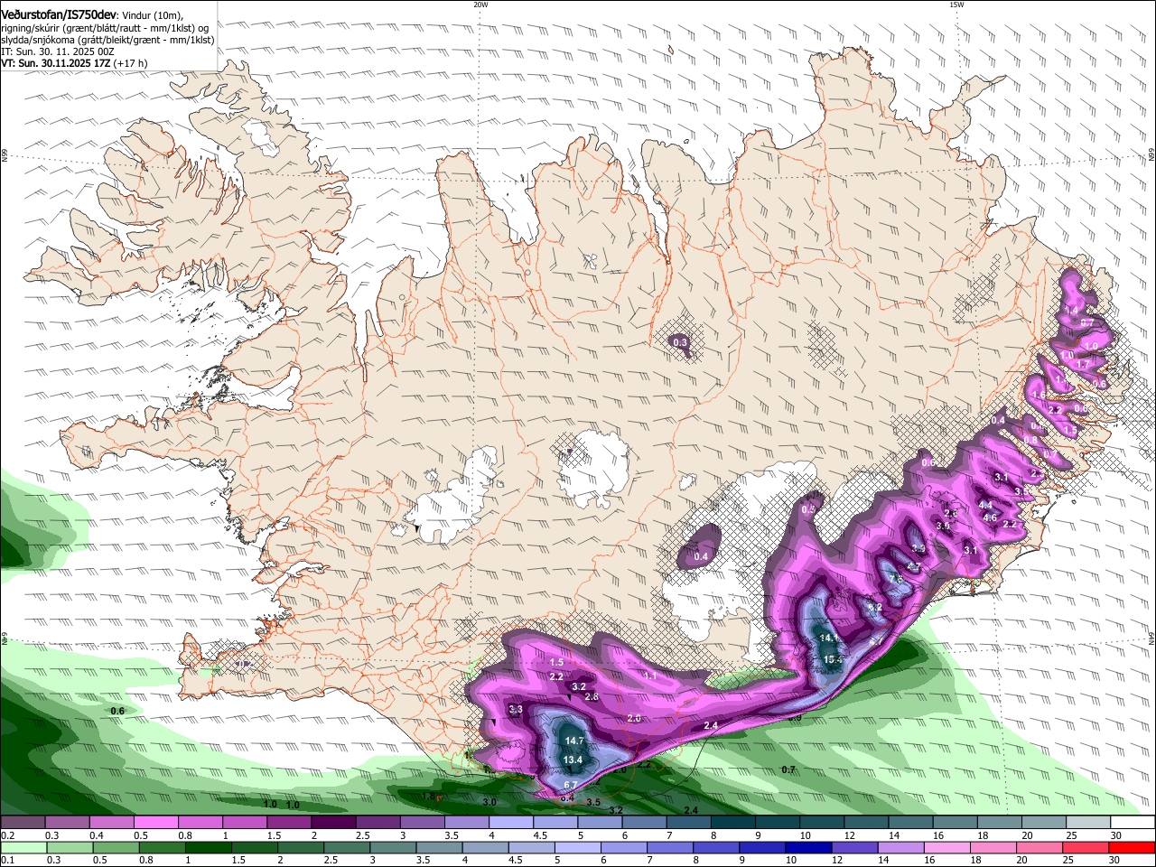Click the '0.2' label in the upper legend row
This screenshot has height=867, width=1156.
coord(7,835)
